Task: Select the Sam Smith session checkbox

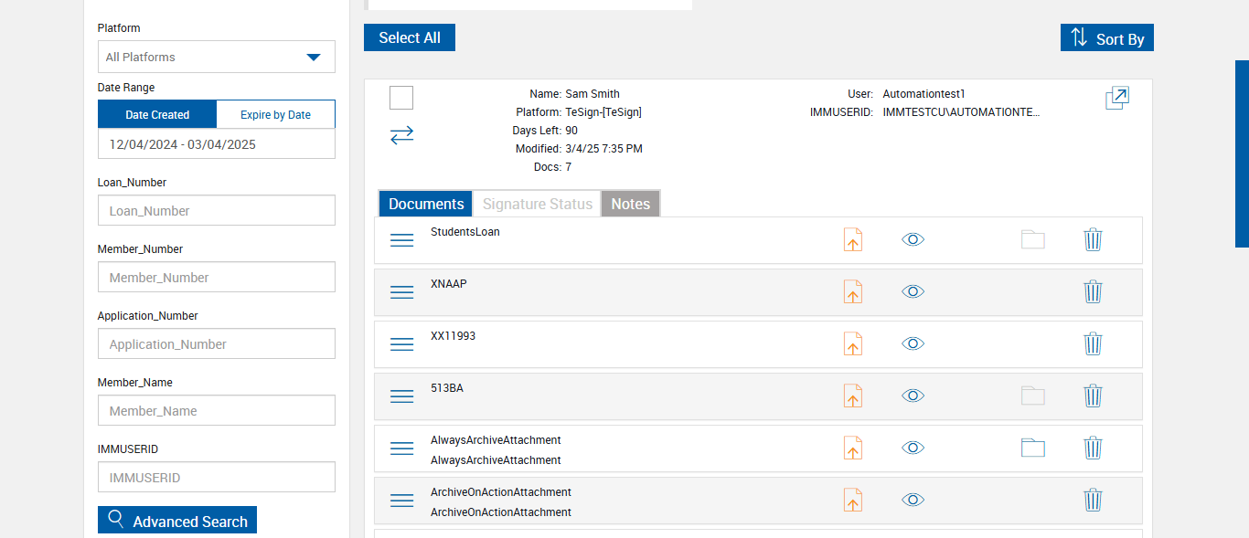Action: [x=401, y=98]
